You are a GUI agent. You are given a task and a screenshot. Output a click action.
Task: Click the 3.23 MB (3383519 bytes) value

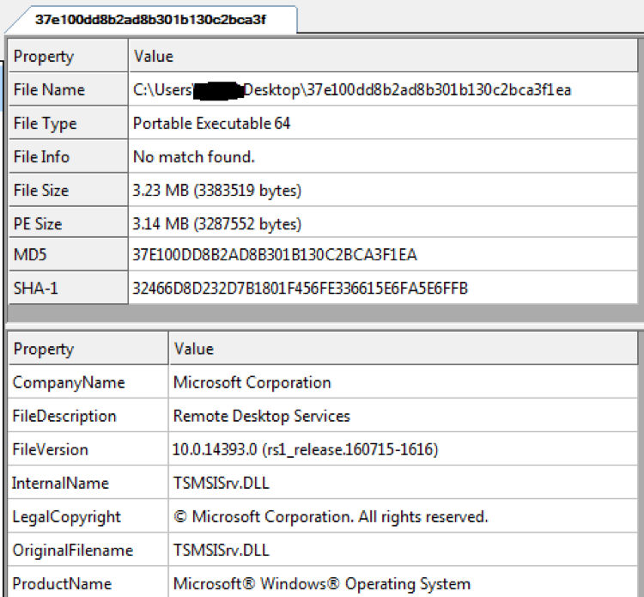coord(217,190)
